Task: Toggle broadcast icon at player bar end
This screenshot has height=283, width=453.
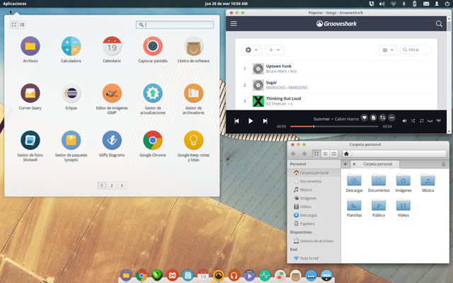Action: click(x=439, y=121)
